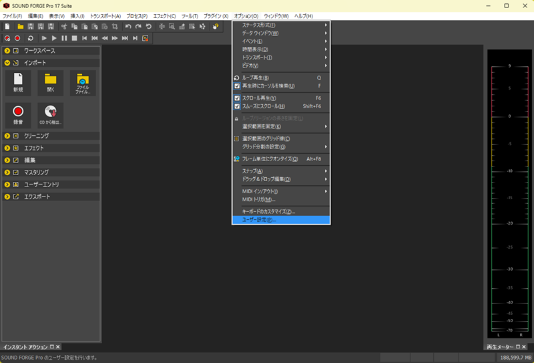Select the Magnify tool toolbar icon
The width and height of the screenshot is (534, 363).
click(172, 27)
